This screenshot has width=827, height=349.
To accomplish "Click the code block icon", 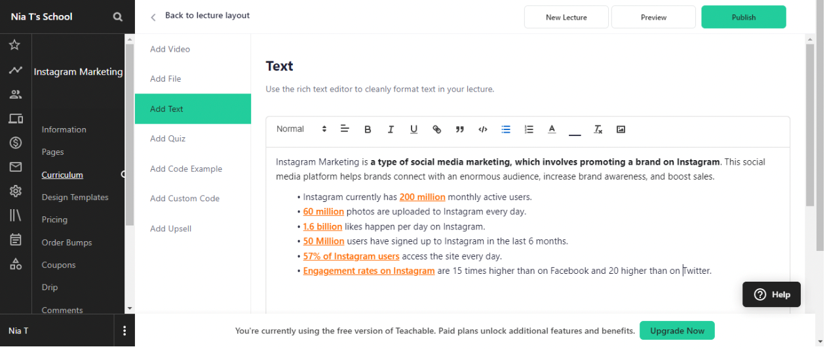I will coord(483,129).
